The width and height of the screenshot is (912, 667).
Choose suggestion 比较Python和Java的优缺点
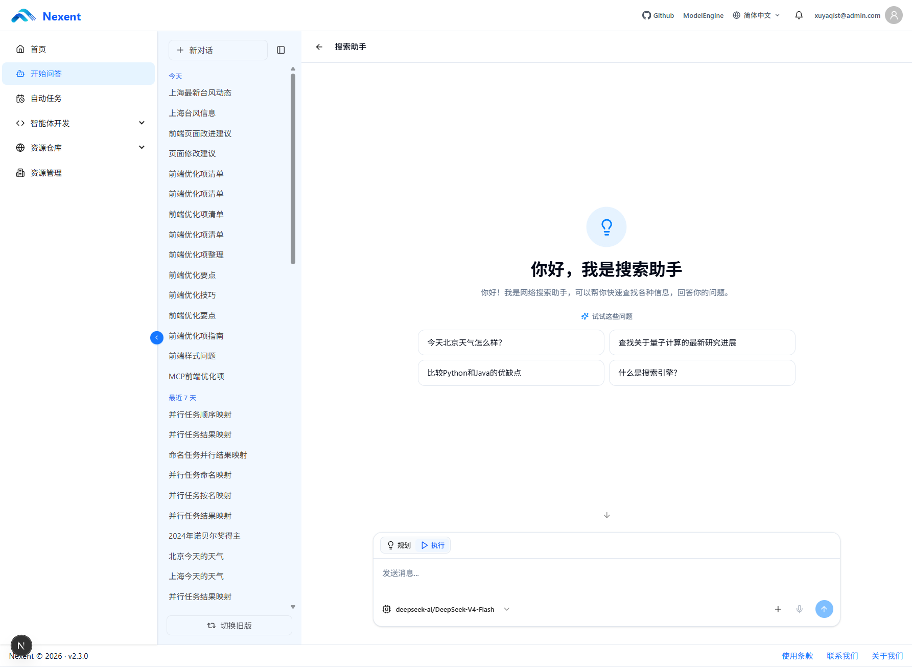coord(511,373)
